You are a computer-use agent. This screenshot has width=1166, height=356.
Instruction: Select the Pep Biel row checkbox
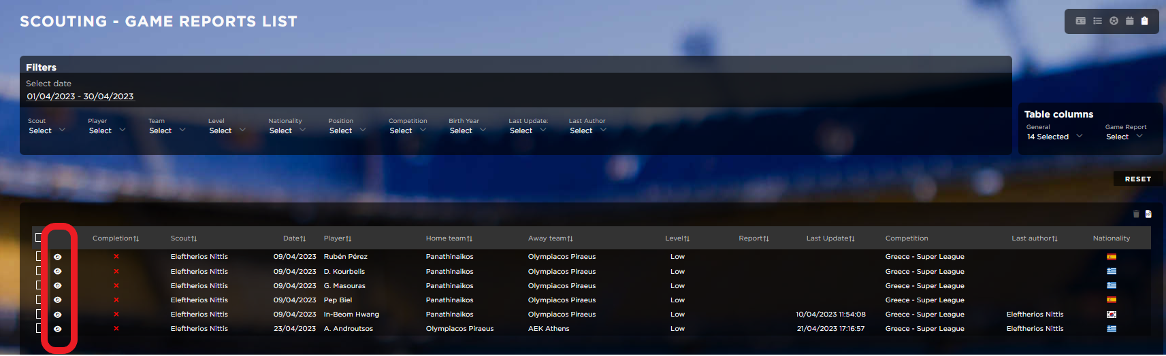(x=39, y=300)
